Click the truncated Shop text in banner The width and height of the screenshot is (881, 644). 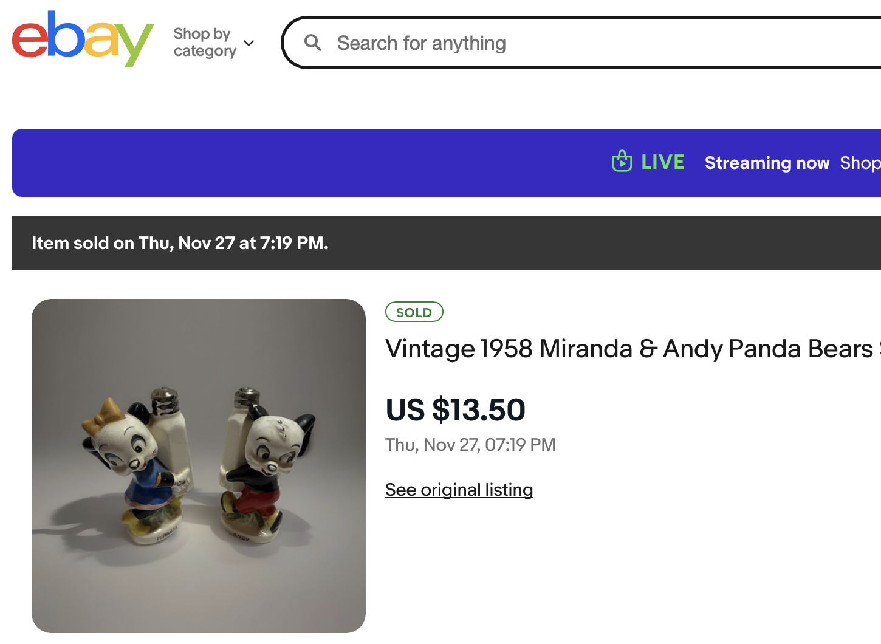pyautogui.click(x=860, y=163)
